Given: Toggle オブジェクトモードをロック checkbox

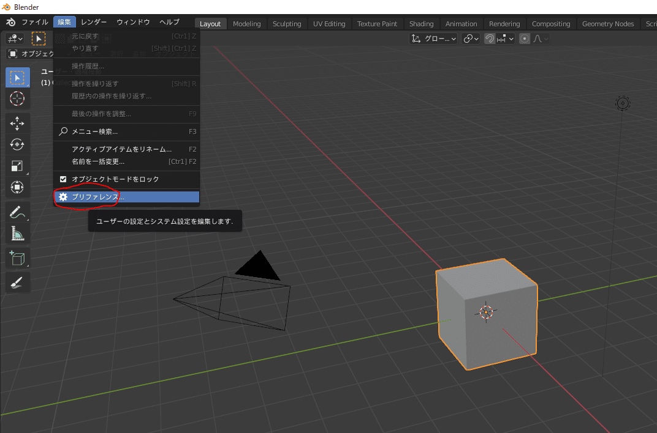Looking at the screenshot, I should [63, 179].
